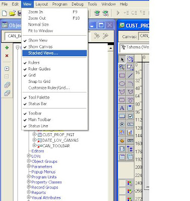Toggle Ruler Guides in View menu
This screenshot has height=201, width=190.
(54, 69)
